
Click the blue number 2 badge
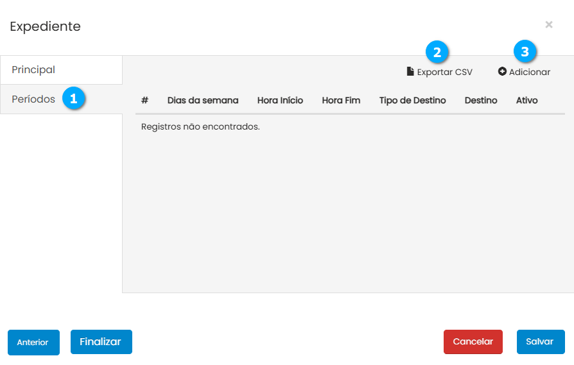point(437,52)
